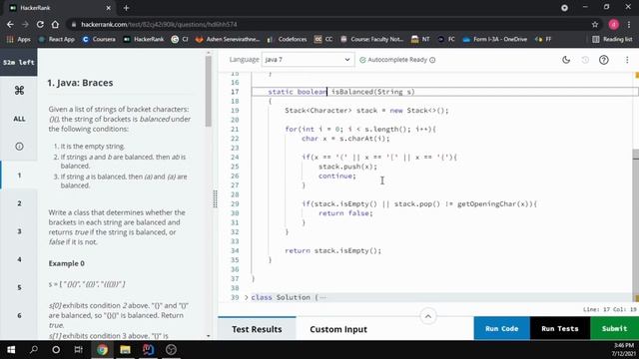Click the 52m left timer
Image resolution: width=639 pixels, height=359 pixels.
pyautogui.click(x=19, y=62)
